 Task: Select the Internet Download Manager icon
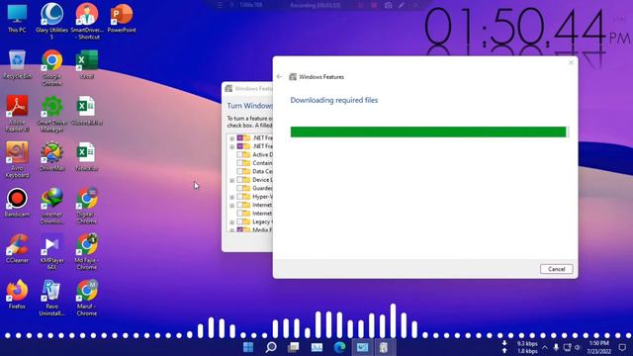pyautogui.click(x=51, y=206)
